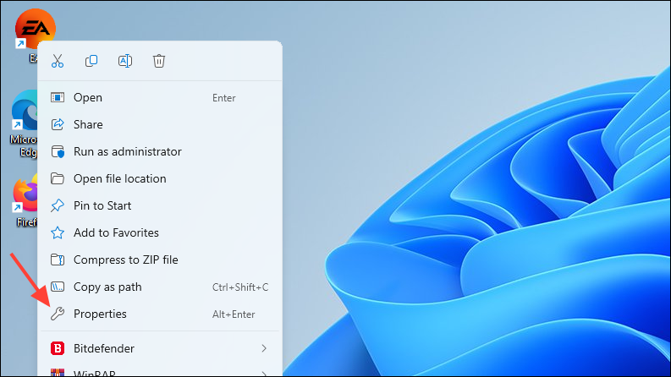Image resolution: width=671 pixels, height=377 pixels.
Task: Choose Add to Favorites
Action: coord(160,232)
